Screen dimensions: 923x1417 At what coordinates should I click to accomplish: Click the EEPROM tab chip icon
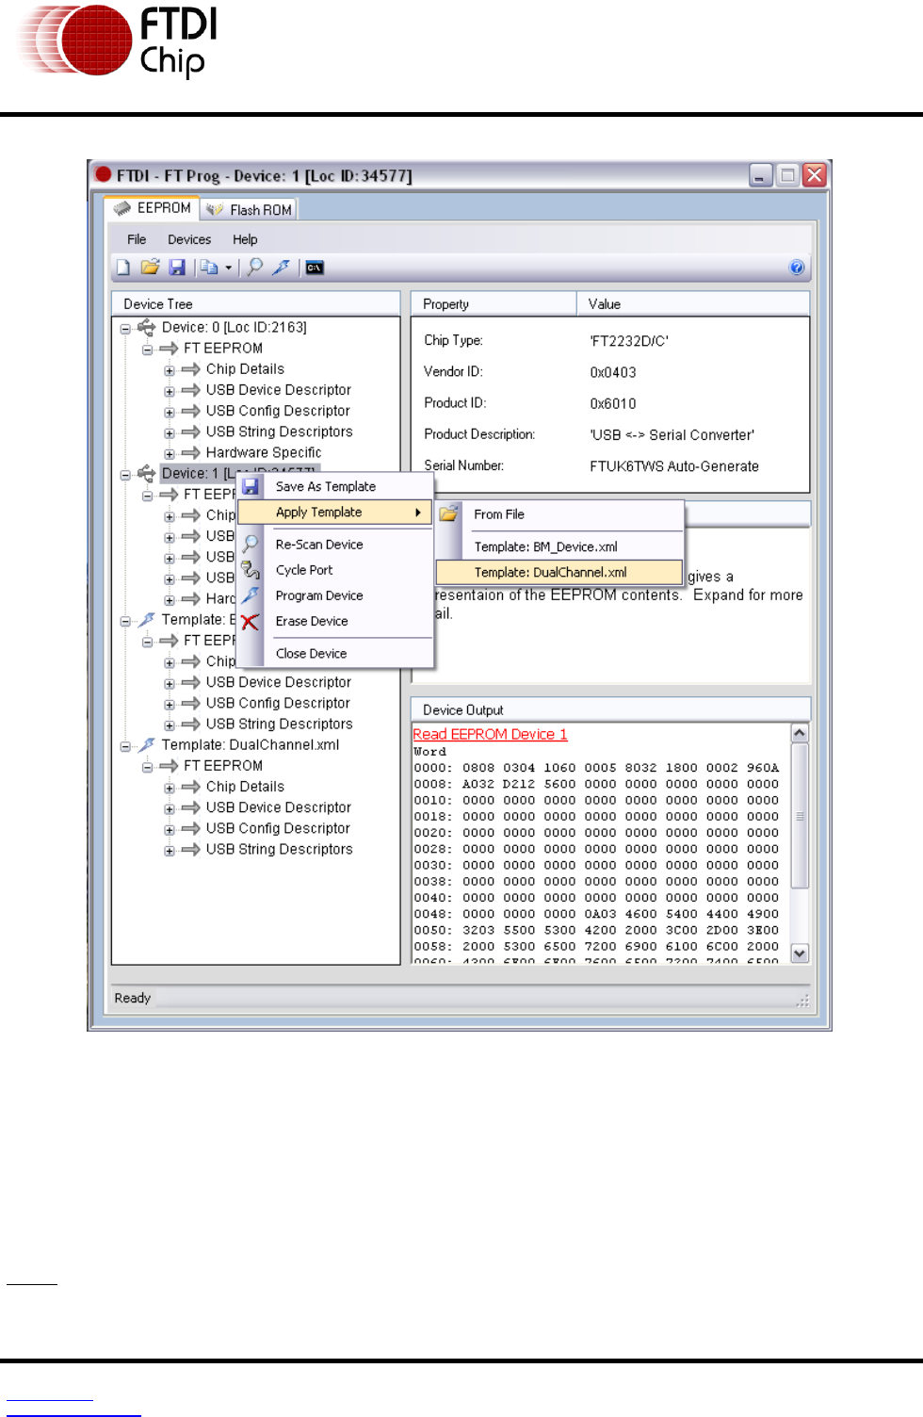pos(122,208)
